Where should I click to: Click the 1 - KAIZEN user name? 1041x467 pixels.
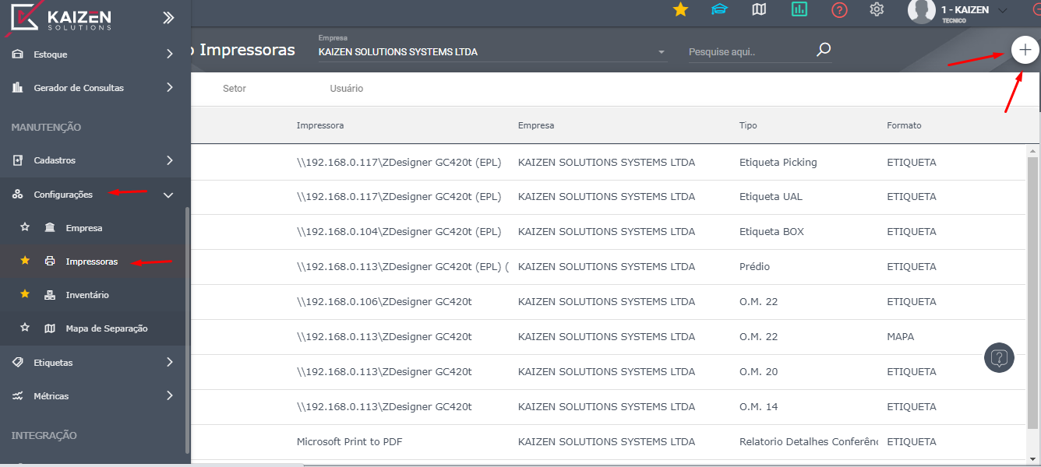pos(965,10)
